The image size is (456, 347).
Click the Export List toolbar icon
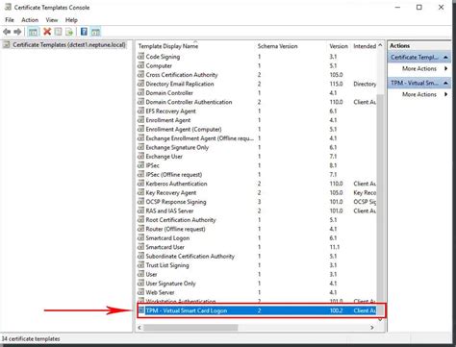coord(69,32)
